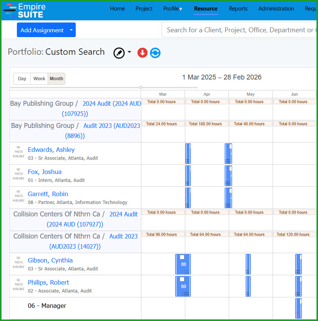The width and height of the screenshot is (318, 321).
Task: Open the list icon on Gibson's March assignment
Action: [x=185, y=271]
